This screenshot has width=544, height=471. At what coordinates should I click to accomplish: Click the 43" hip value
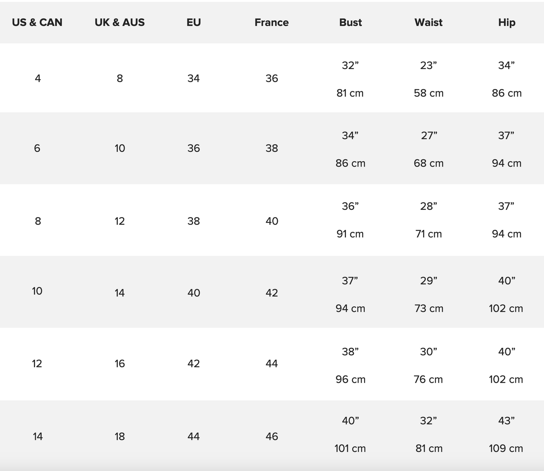click(507, 421)
